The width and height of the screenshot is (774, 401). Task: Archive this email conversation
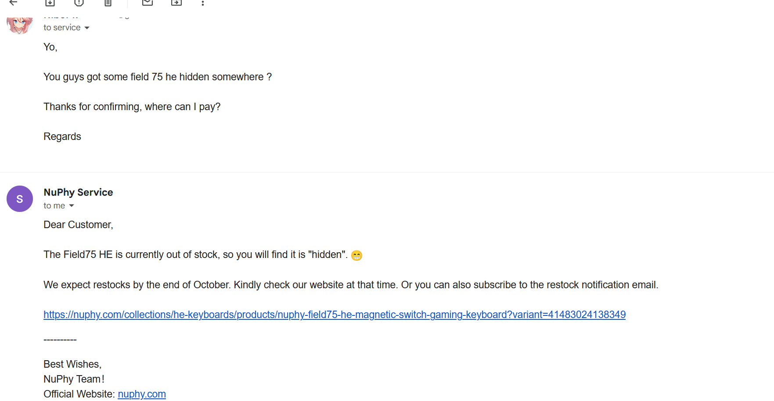50,3
